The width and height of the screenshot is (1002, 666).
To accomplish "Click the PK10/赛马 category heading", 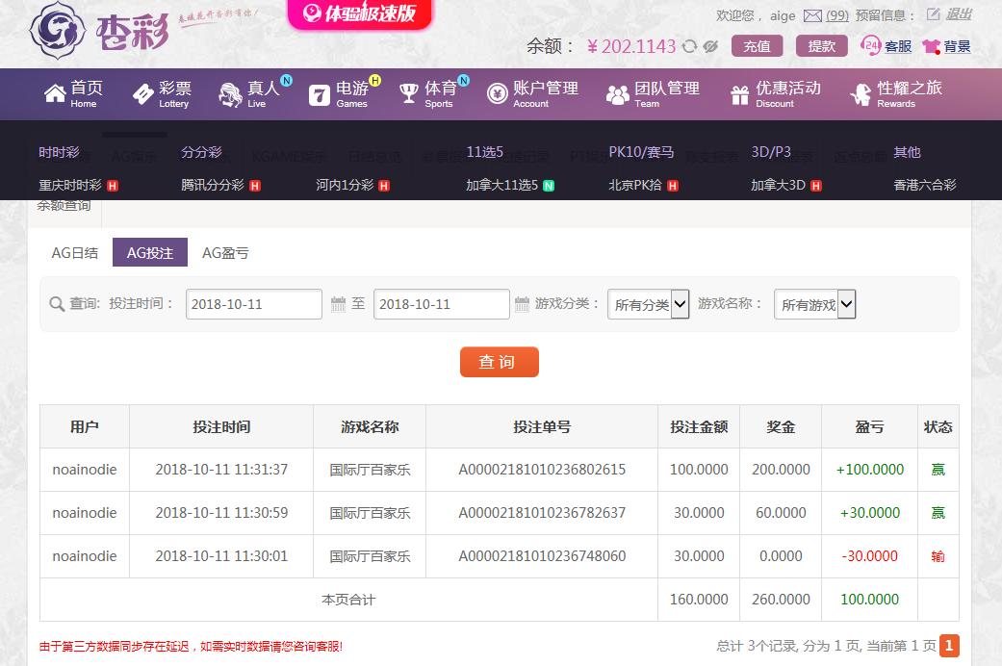I will (x=641, y=152).
